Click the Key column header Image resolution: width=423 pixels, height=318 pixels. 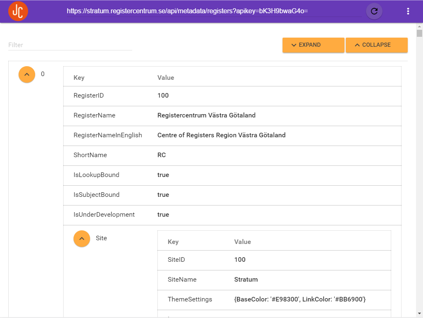(79, 77)
